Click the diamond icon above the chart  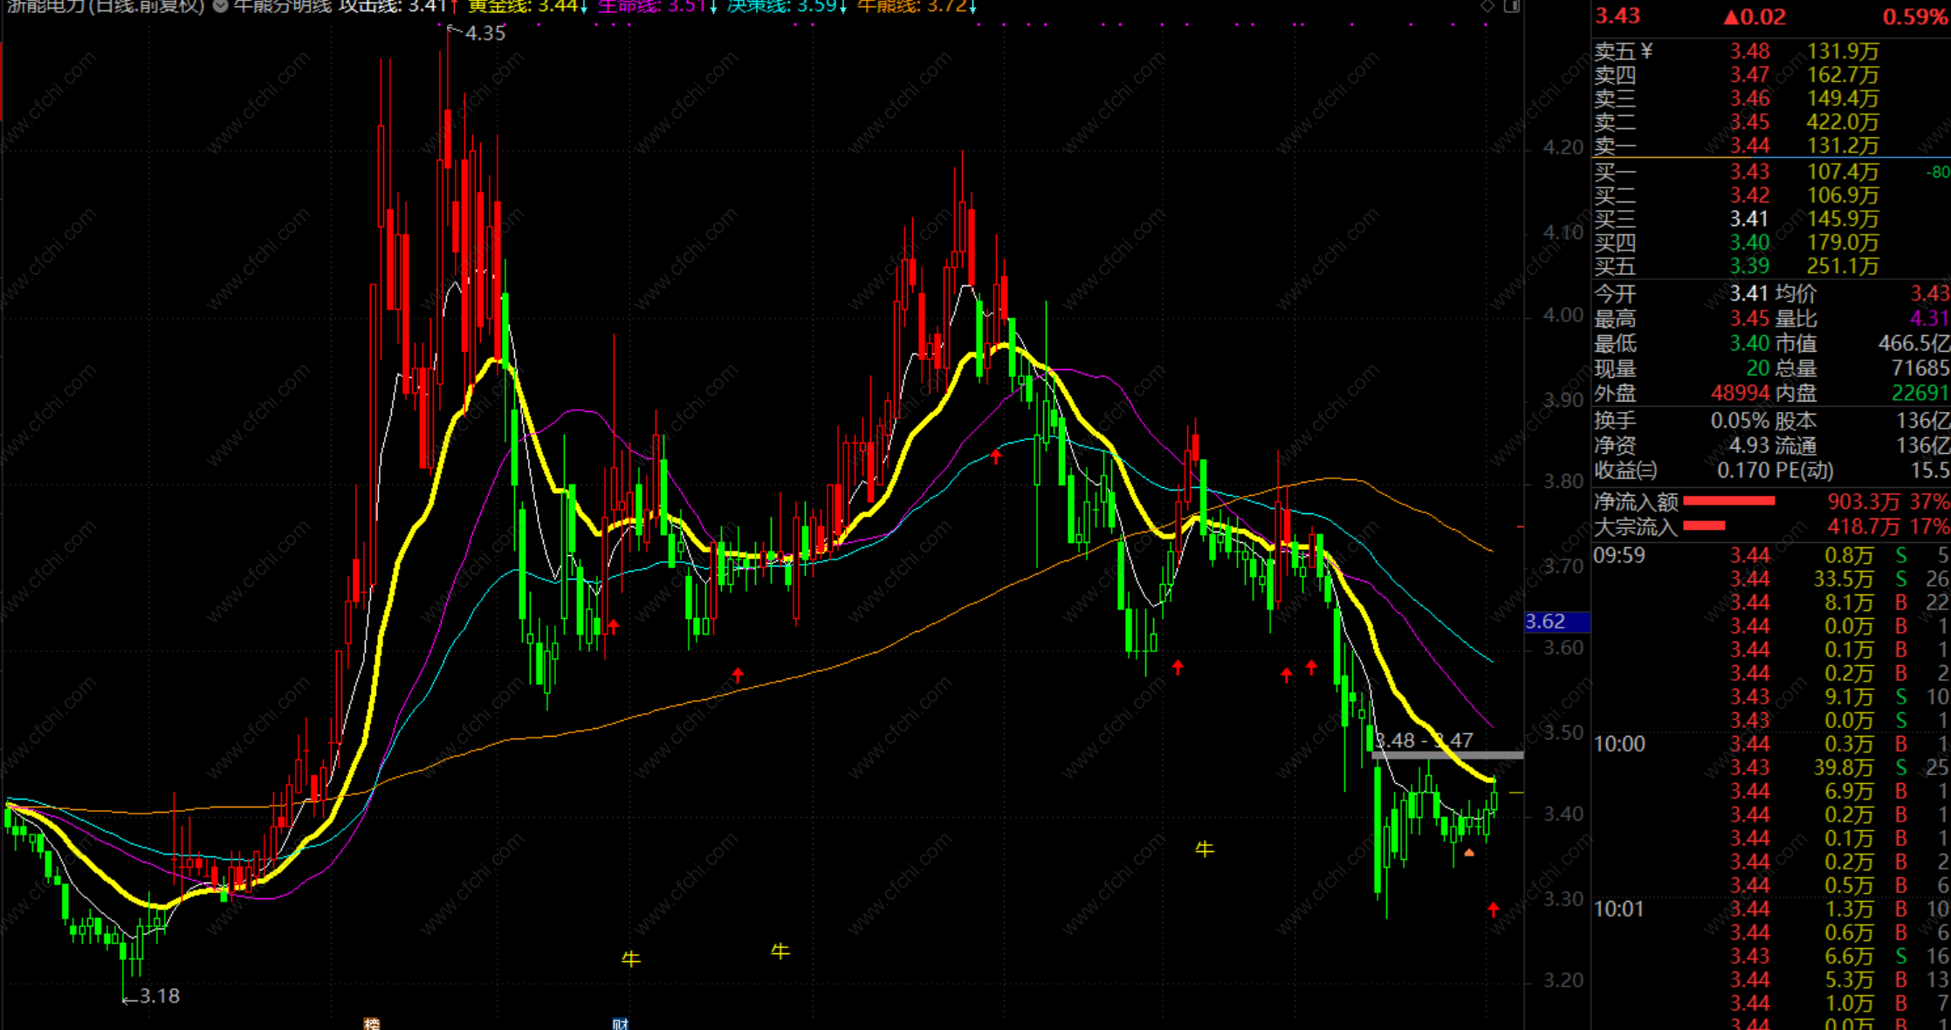click(x=1487, y=6)
